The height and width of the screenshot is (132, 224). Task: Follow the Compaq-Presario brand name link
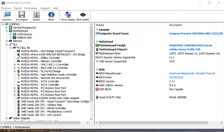click(196, 33)
